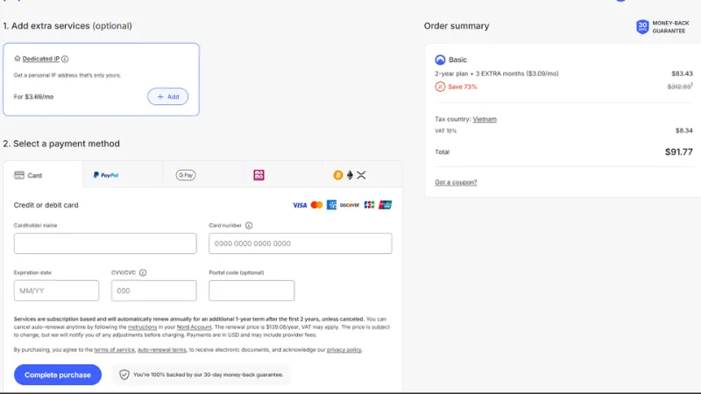The image size is (701, 394).
Task: Click the Mastercard logo
Action: (x=316, y=205)
